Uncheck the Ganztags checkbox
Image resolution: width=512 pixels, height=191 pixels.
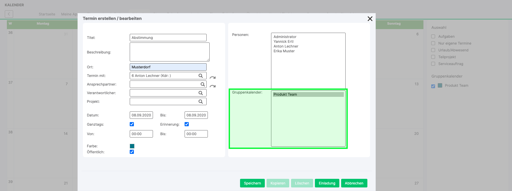[x=132, y=124]
